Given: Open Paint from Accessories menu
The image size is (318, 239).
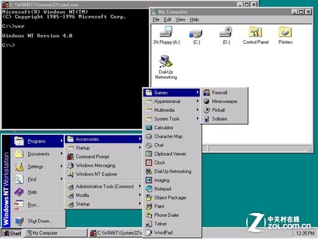Looking at the screenshot, I should click(172, 206).
